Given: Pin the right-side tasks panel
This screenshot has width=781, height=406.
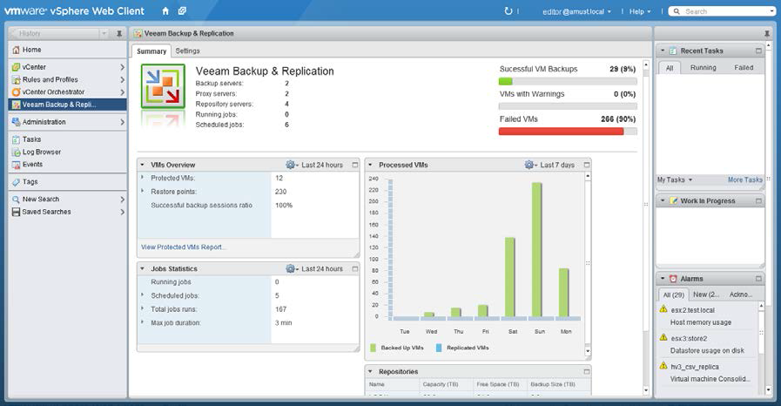Looking at the screenshot, I should click(767, 33).
